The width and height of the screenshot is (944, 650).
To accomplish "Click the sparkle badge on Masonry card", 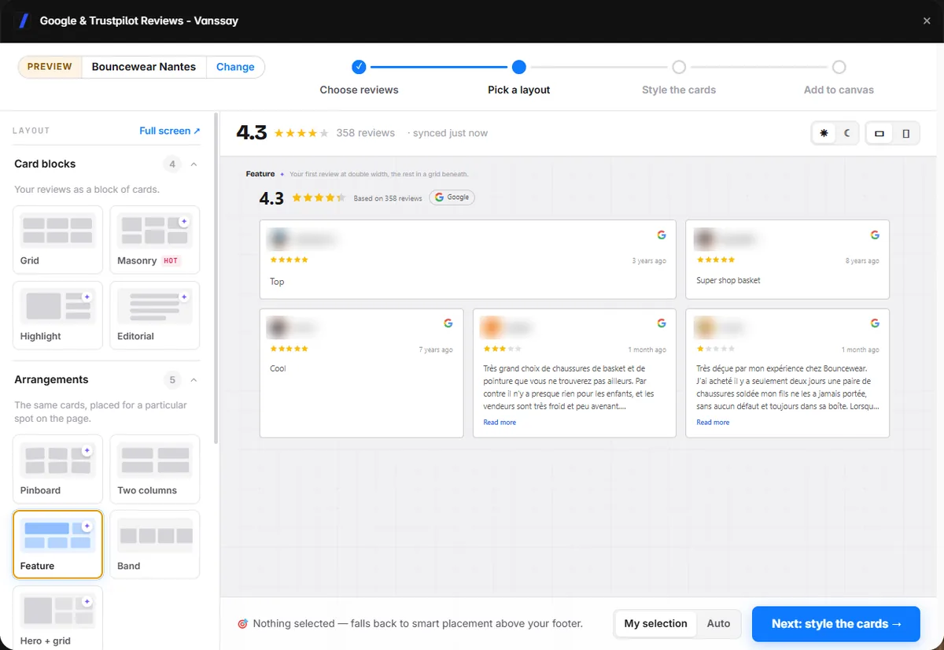I will click(x=183, y=221).
